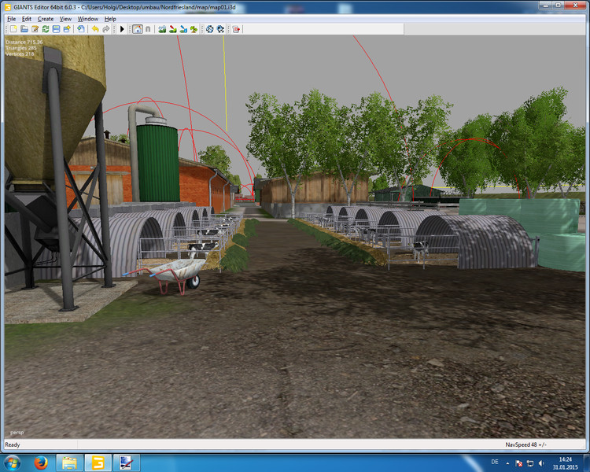This screenshot has height=472, width=590.
Task: Click the Open file folder icon
Action: 24,29
